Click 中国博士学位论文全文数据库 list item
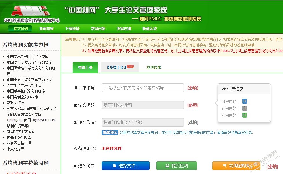This screenshot has width=283, height=174. tap(30, 62)
